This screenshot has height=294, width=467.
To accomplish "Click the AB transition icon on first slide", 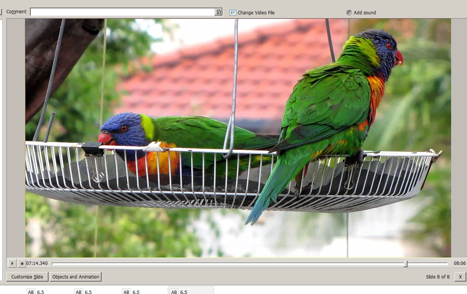I will tap(31, 292).
